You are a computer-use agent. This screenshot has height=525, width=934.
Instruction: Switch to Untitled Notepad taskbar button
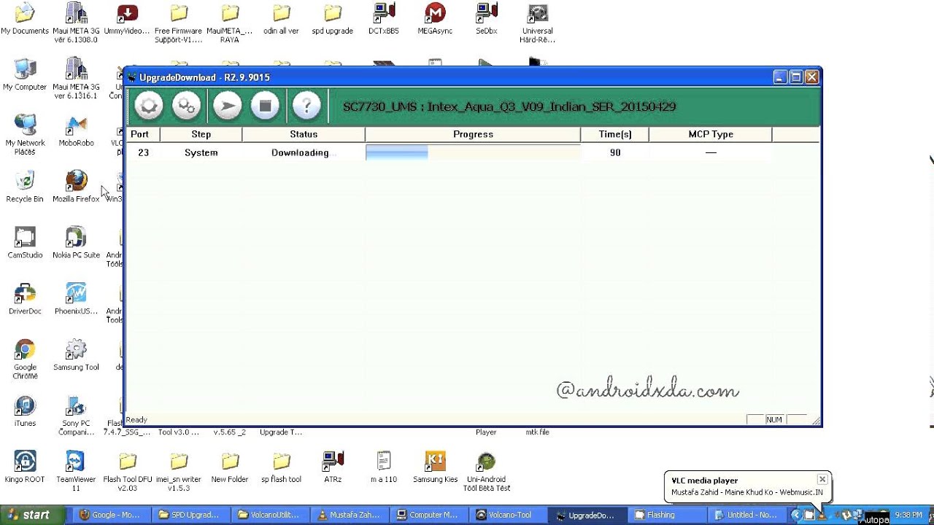746,515
